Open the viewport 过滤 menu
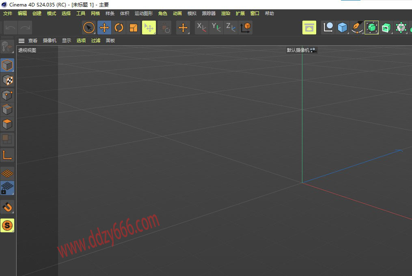This screenshot has height=276, width=412. [x=96, y=40]
